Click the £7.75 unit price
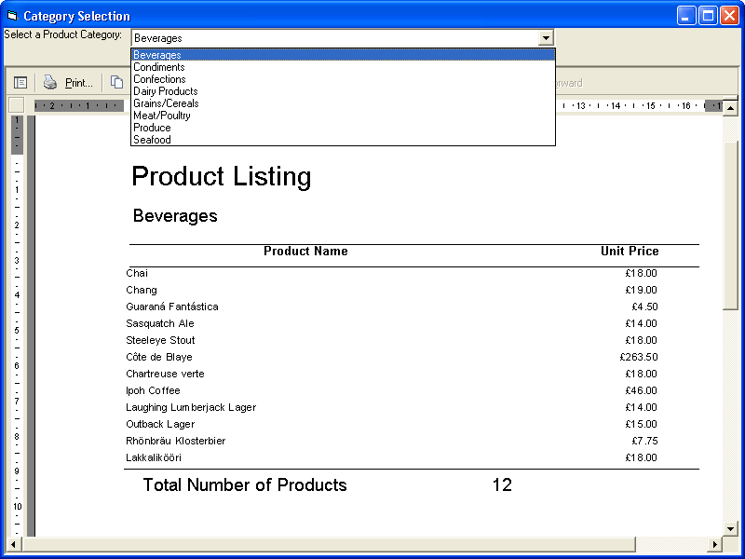The width and height of the screenshot is (745, 559). 644,441
